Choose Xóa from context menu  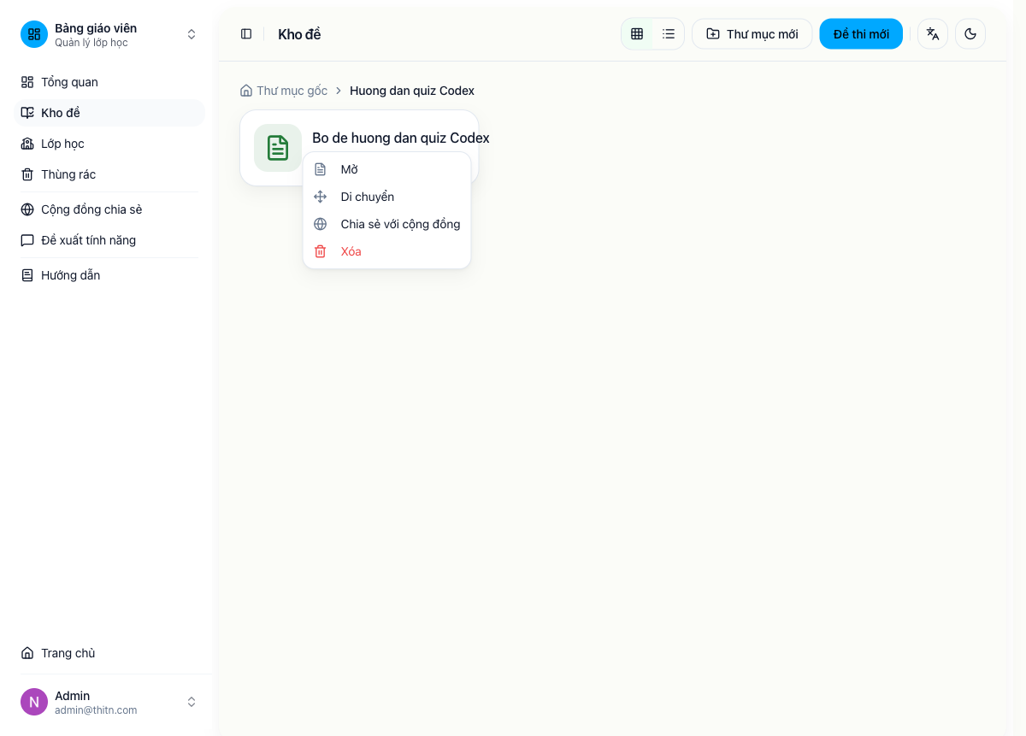(x=386, y=251)
